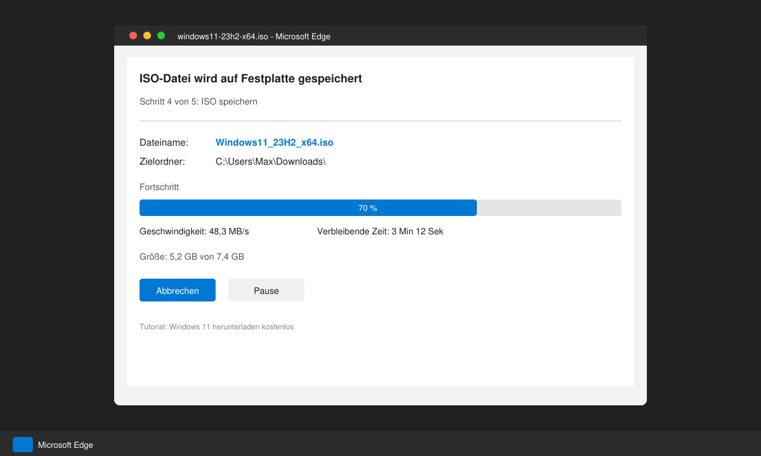Click the heading ISO-Datei wird auf Festplatte gespeichert
The image size is (761, 456).
pyautogui.click(x=250, y=79)
